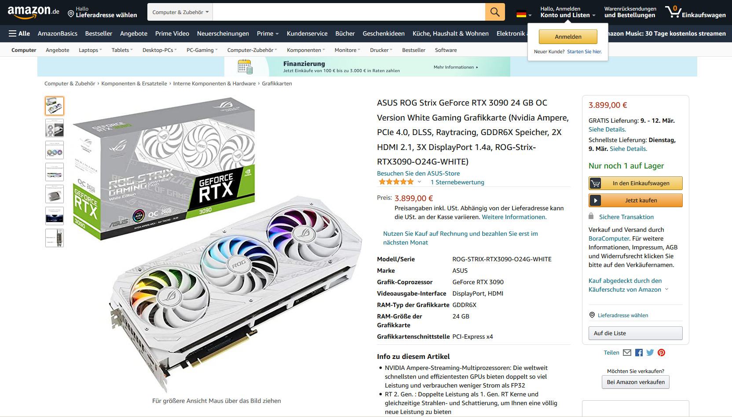Viewport: 732px width, 417px height.
Task: Select the second product thumbnail image
Action: [x=55, y=128]
